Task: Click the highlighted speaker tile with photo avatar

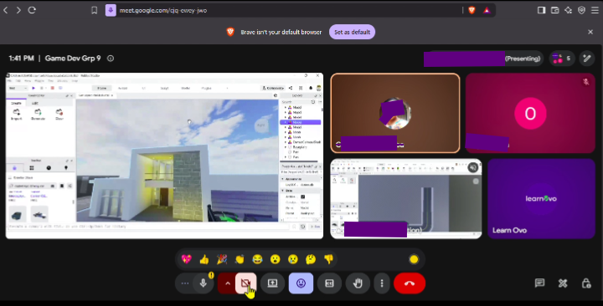Action: pyautogui.click(x=395, y=113)
